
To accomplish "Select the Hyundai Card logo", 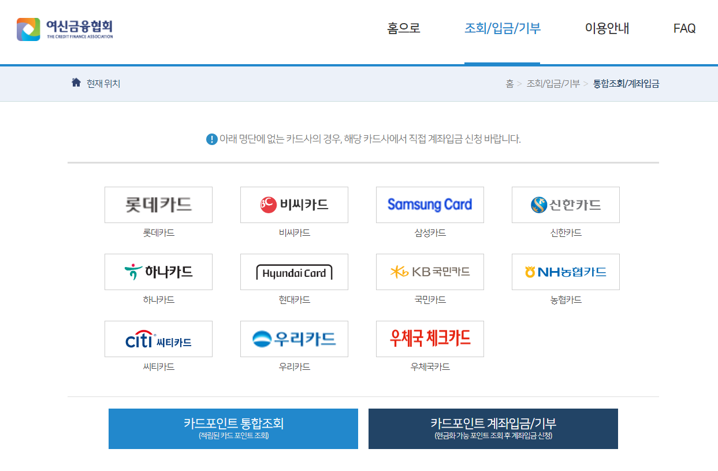I will click(x=294, y=272).
